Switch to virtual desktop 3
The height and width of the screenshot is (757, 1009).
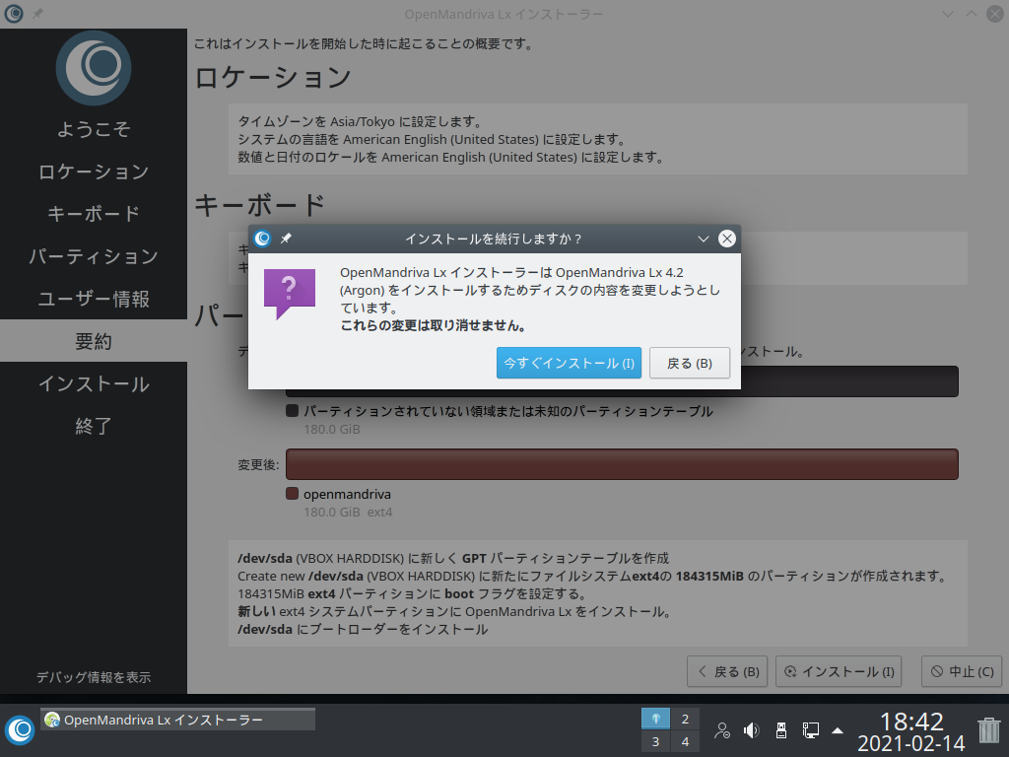click(655, 741)
